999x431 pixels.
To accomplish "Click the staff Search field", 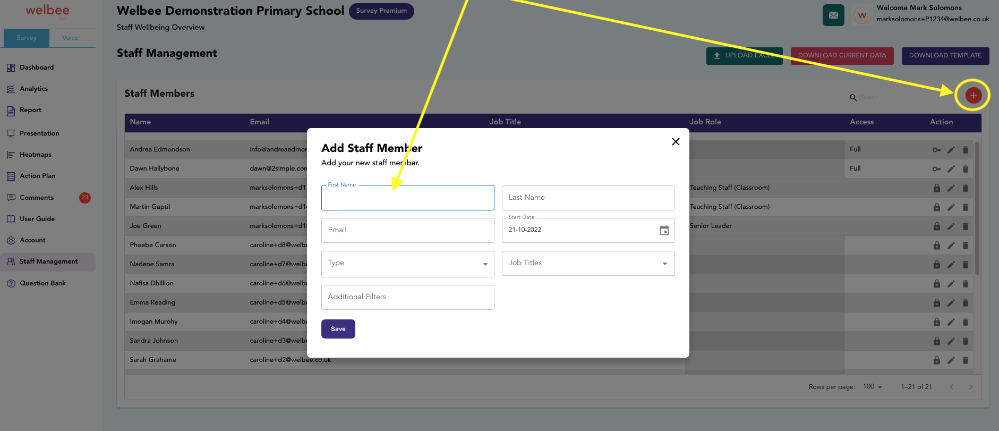I will (x=899, y=97).
